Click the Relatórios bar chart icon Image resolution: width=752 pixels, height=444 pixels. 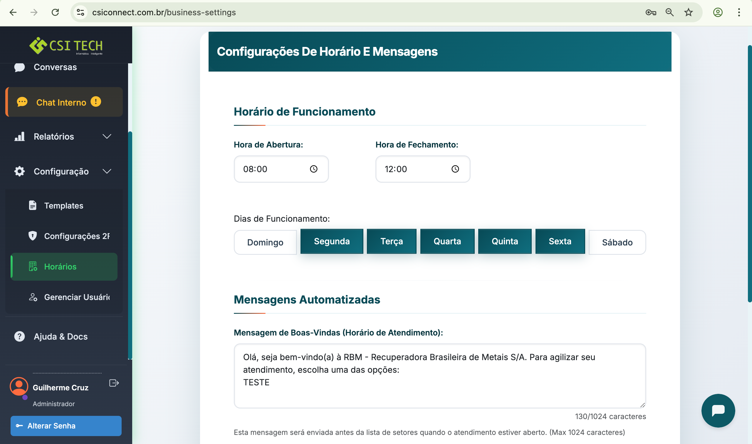pos(19,136)
